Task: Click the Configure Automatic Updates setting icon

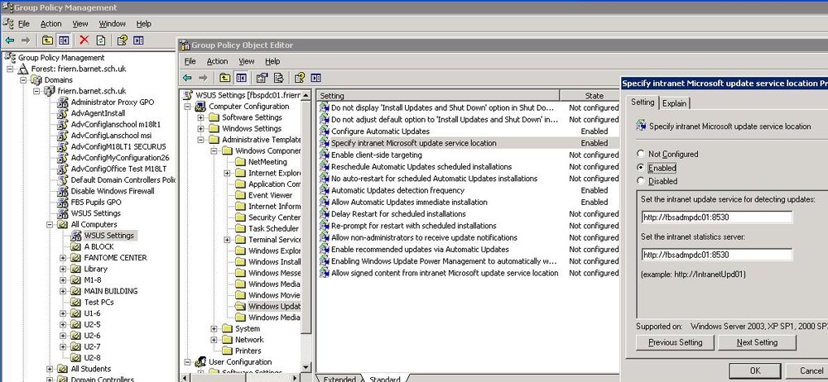Action: [x=325, y=131]
